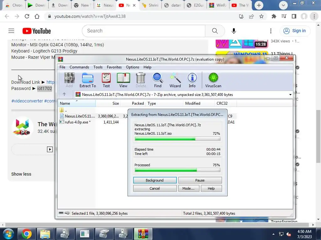Click the file extraction progress bar
Image resolution: width=321 pixels, height=240 pixels.
pyautogui.click(x=177, y=139)
